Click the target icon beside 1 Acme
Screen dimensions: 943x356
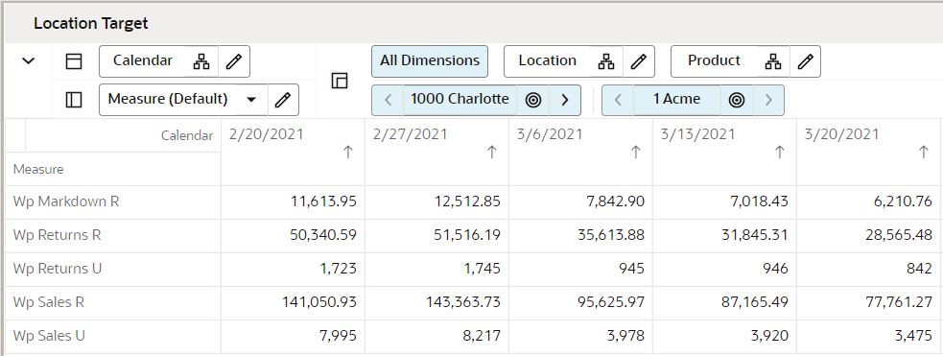(737, 100)
